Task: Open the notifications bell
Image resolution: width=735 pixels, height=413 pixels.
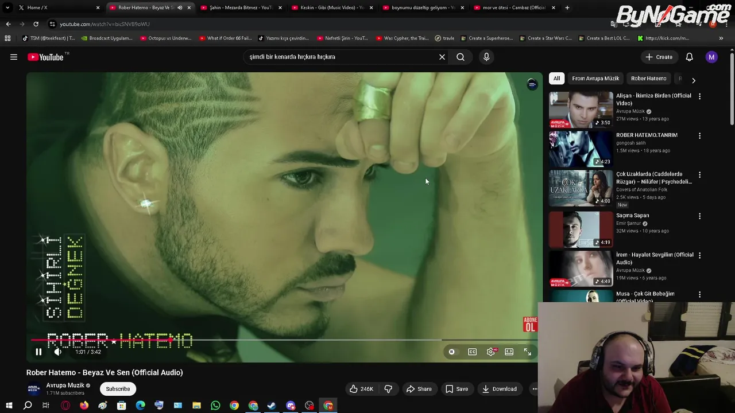Action: pyautogui.click(x=689, y=57)
